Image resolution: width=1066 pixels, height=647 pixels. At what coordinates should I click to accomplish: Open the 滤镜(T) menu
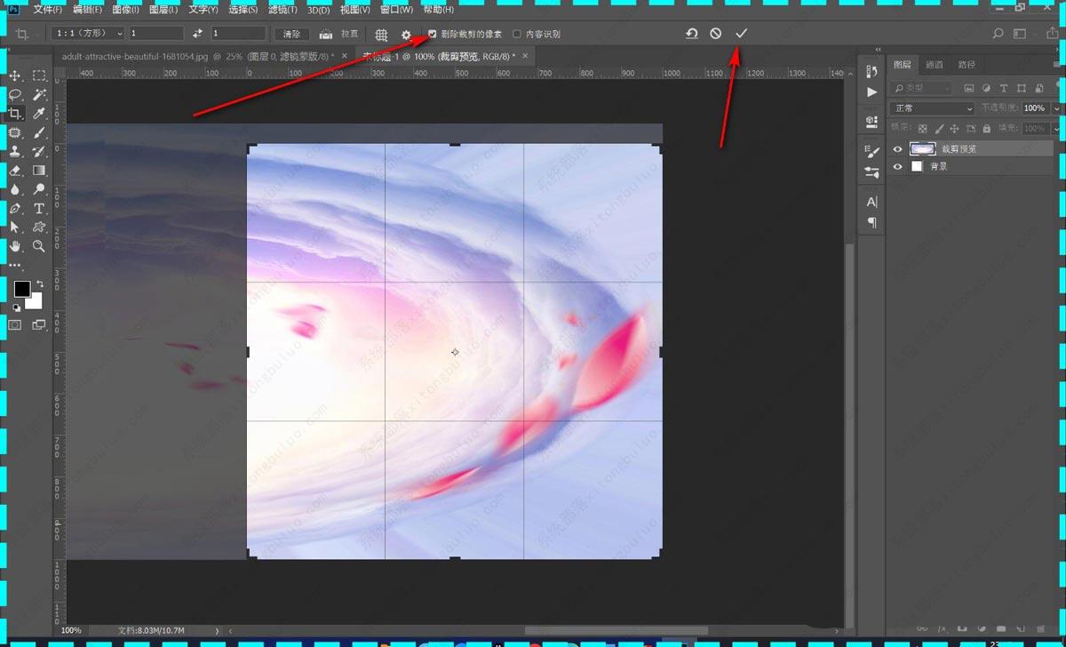[282, 10]
